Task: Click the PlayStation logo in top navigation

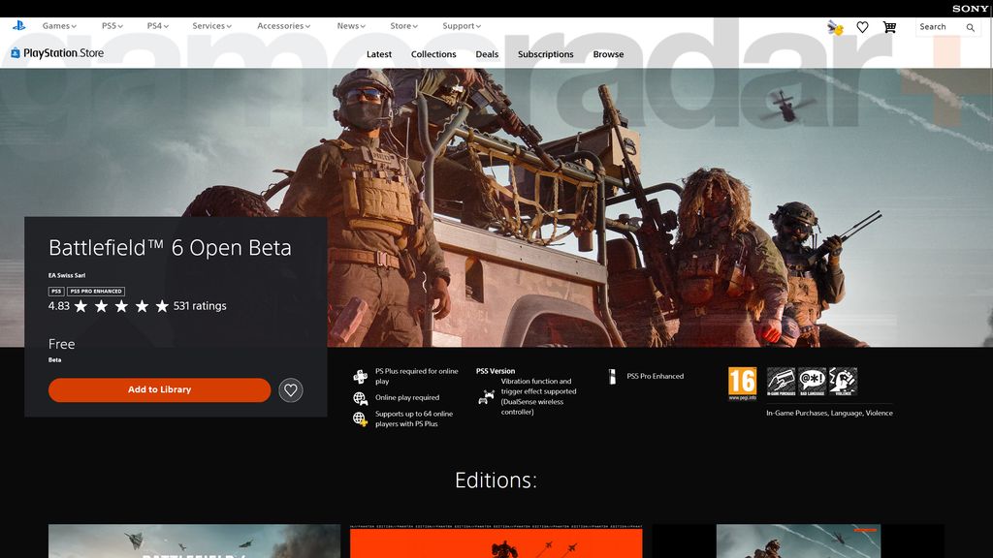Action: 19,26
